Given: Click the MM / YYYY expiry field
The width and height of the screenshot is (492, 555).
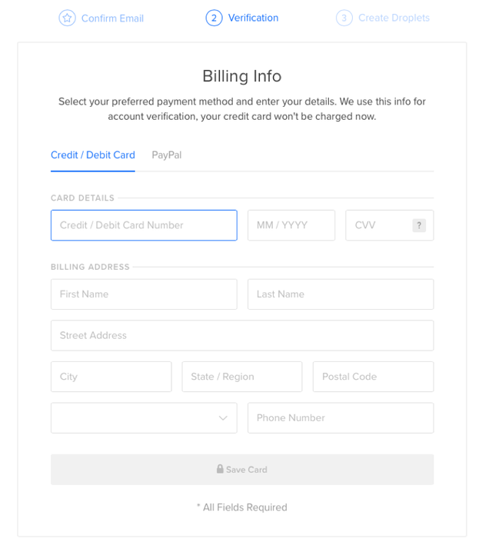Looking at the screenshot, I should (x=291, y=225).
